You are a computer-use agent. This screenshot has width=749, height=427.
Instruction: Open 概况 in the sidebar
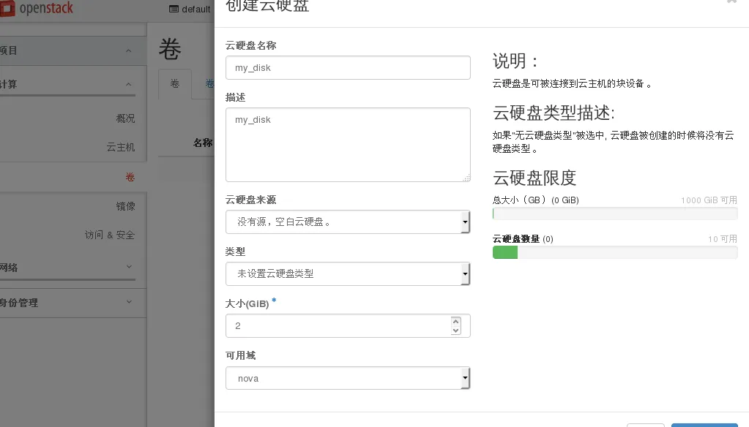pos(125,118)
